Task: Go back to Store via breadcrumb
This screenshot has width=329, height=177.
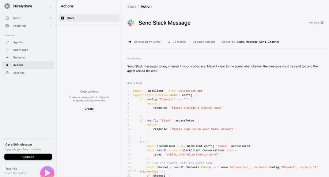Action: point(132,7)
